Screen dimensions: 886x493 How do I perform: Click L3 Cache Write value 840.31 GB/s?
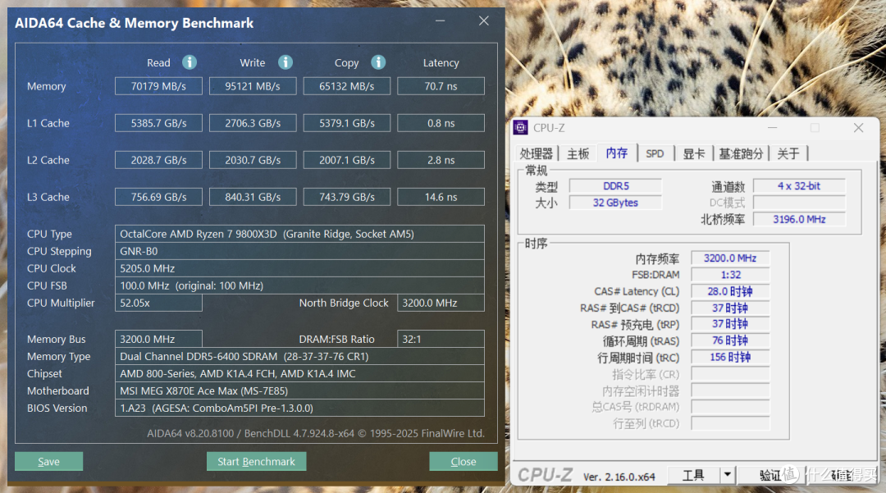coord(253,197)
